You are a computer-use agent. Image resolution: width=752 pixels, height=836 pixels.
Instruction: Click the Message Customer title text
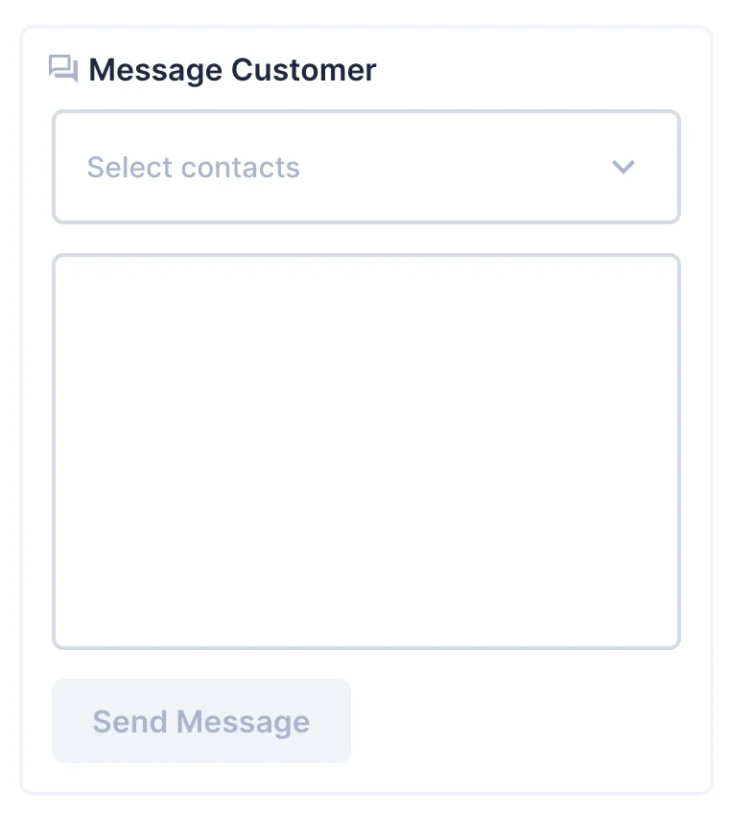pos(230,69)
